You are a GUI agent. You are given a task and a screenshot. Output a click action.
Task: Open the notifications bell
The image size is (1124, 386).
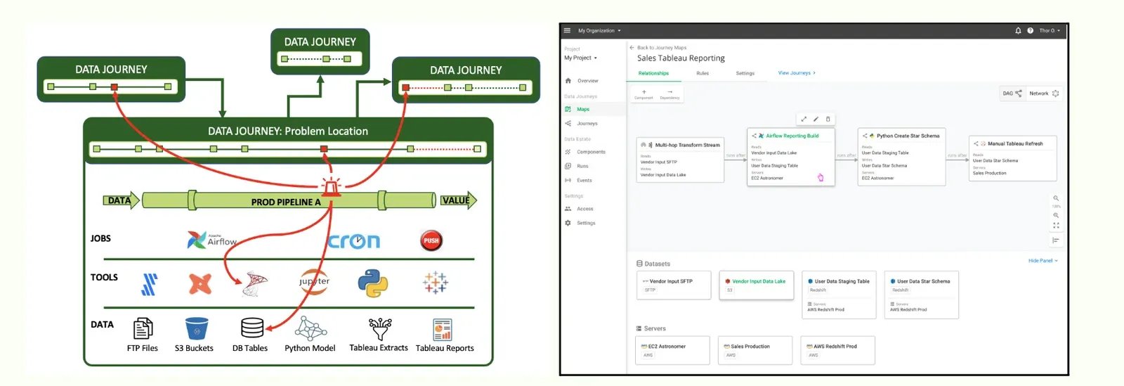[1018, 30]
